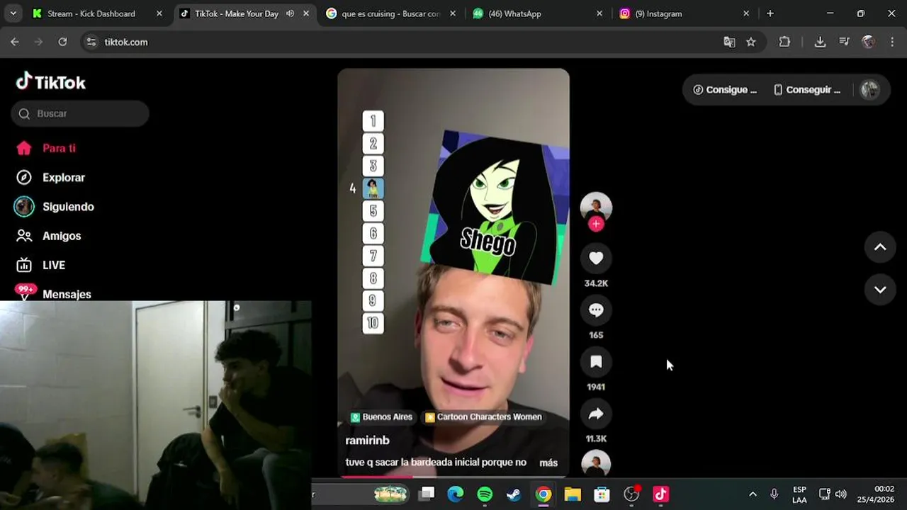Open Microsoft Store from the taskbar
Viewport: 907px width, 510px height.
(602, 494)
